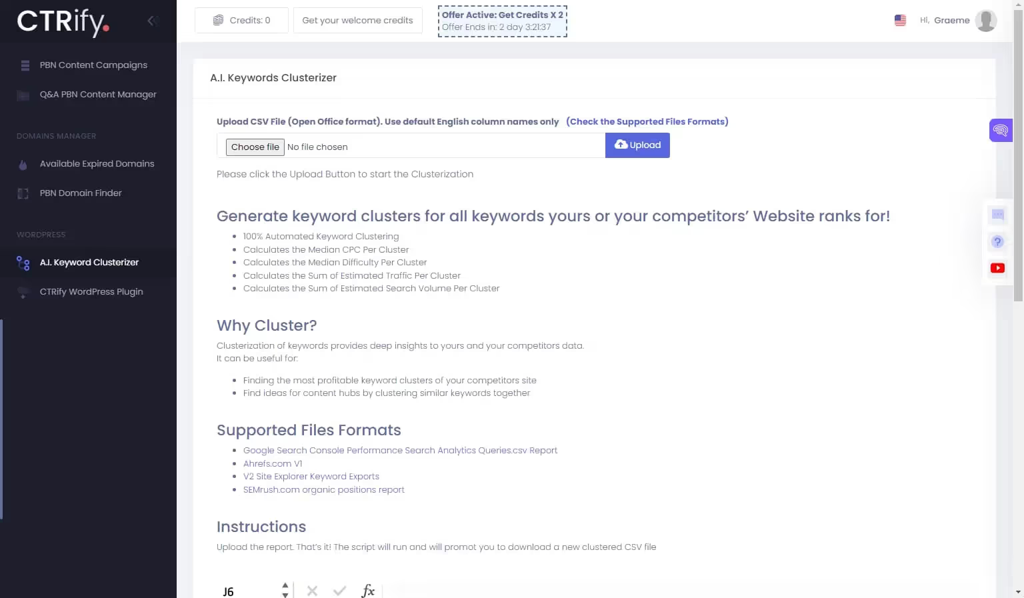Click Ahrefs.com V1 link
The width and height of the screenshot is (1024, 598).
click(273, 463)
